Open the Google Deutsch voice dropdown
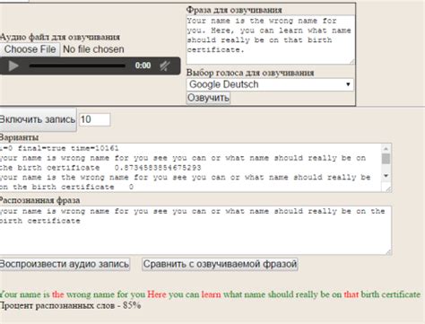The image size is (425, 324). point(270,84)
